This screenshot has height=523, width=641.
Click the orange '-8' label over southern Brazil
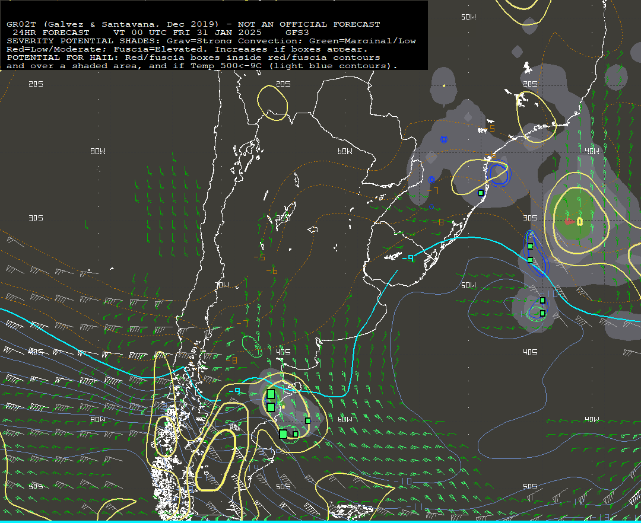click(x=438, y=222)
